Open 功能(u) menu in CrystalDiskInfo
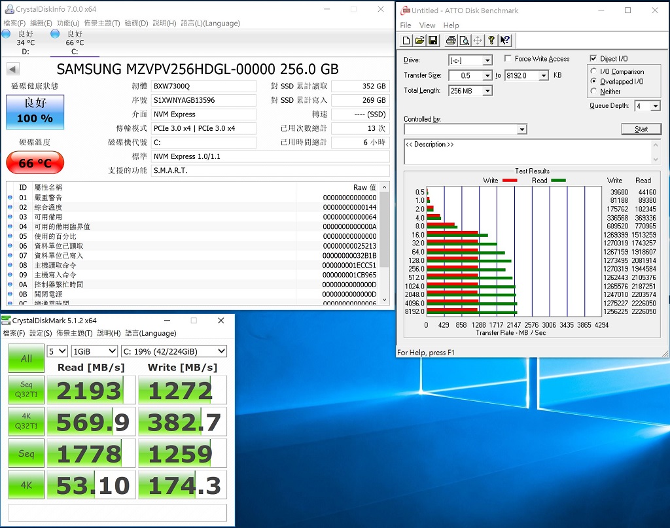Screen dimensions: 670x528 [68, 23]
